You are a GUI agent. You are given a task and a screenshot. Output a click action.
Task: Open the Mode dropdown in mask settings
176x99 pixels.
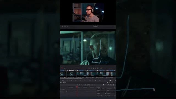coord(101,92)
